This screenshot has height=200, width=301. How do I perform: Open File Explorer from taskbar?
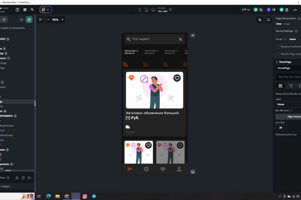coord(57,196)
